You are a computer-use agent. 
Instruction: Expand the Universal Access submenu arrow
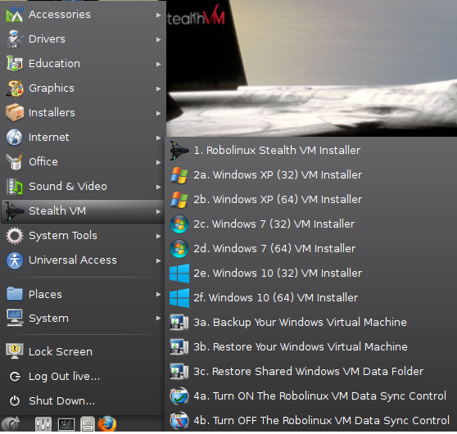158,260
